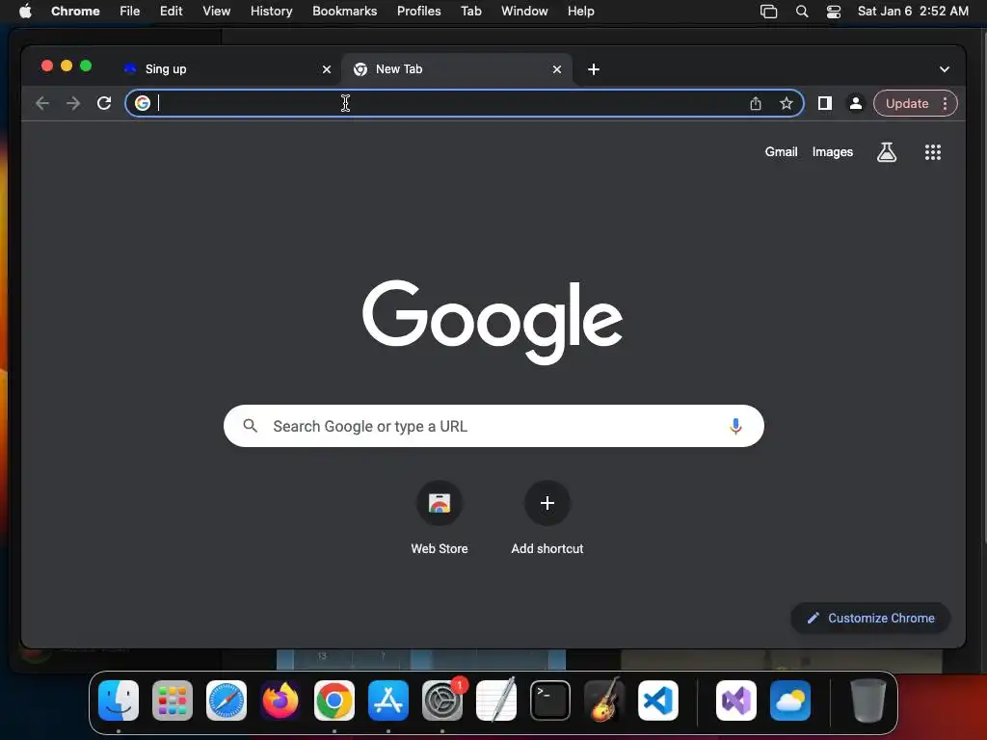
Task: Click the Chrome icon in the dock
Action: click(x=334, y=700)
